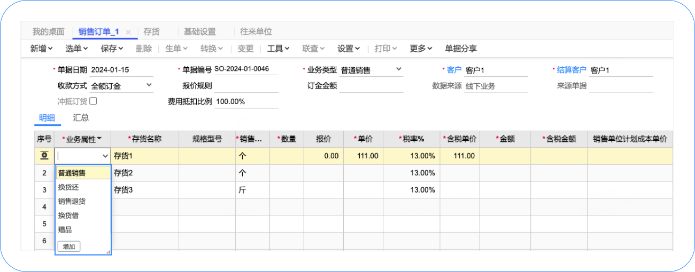The image size is (695, 272).
Task: Open the 工具 toolbar menu
Action: click(x=278, y=49)
